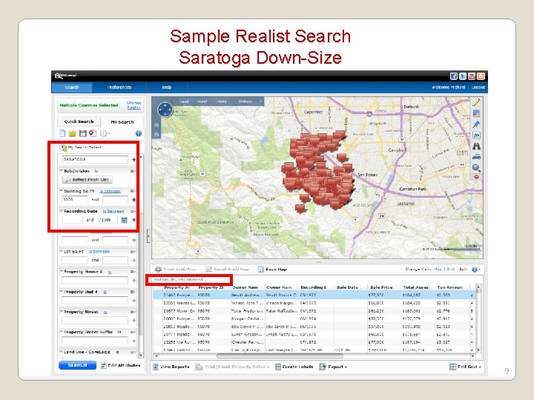The height and width of the screenshot is (400, 534).
Task: Click the blue help icon above results grid
Action: 475,270
